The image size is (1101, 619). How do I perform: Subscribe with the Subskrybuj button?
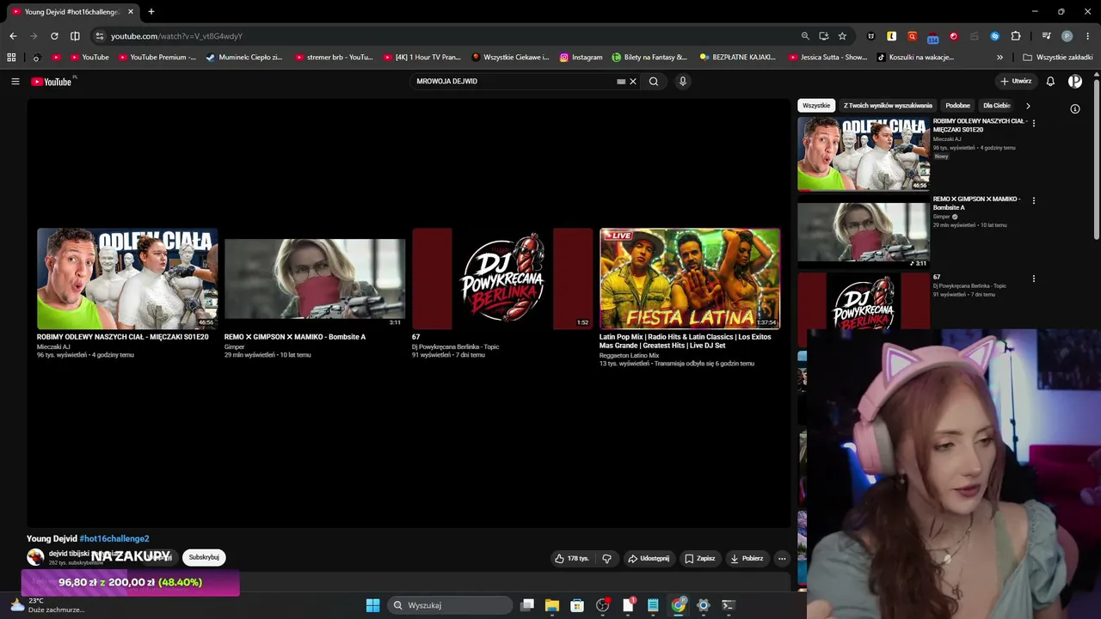pos(204,557)
